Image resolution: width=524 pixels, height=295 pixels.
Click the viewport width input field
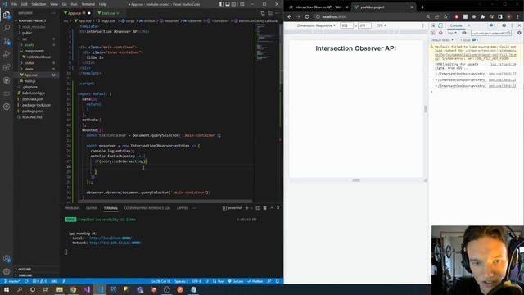[346, 25]
